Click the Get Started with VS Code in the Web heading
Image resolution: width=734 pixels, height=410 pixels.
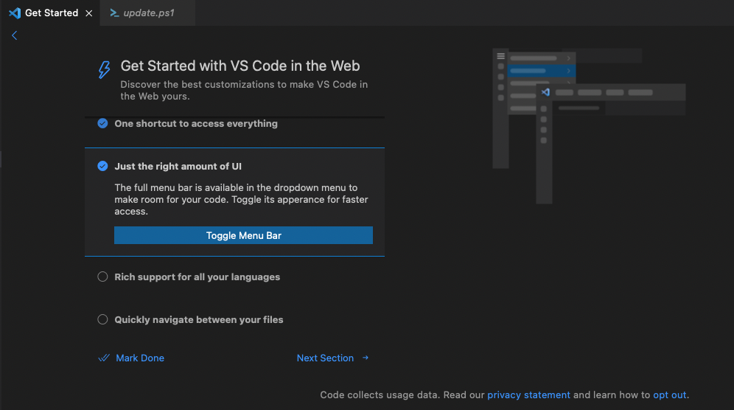click(x=240, y=66)
